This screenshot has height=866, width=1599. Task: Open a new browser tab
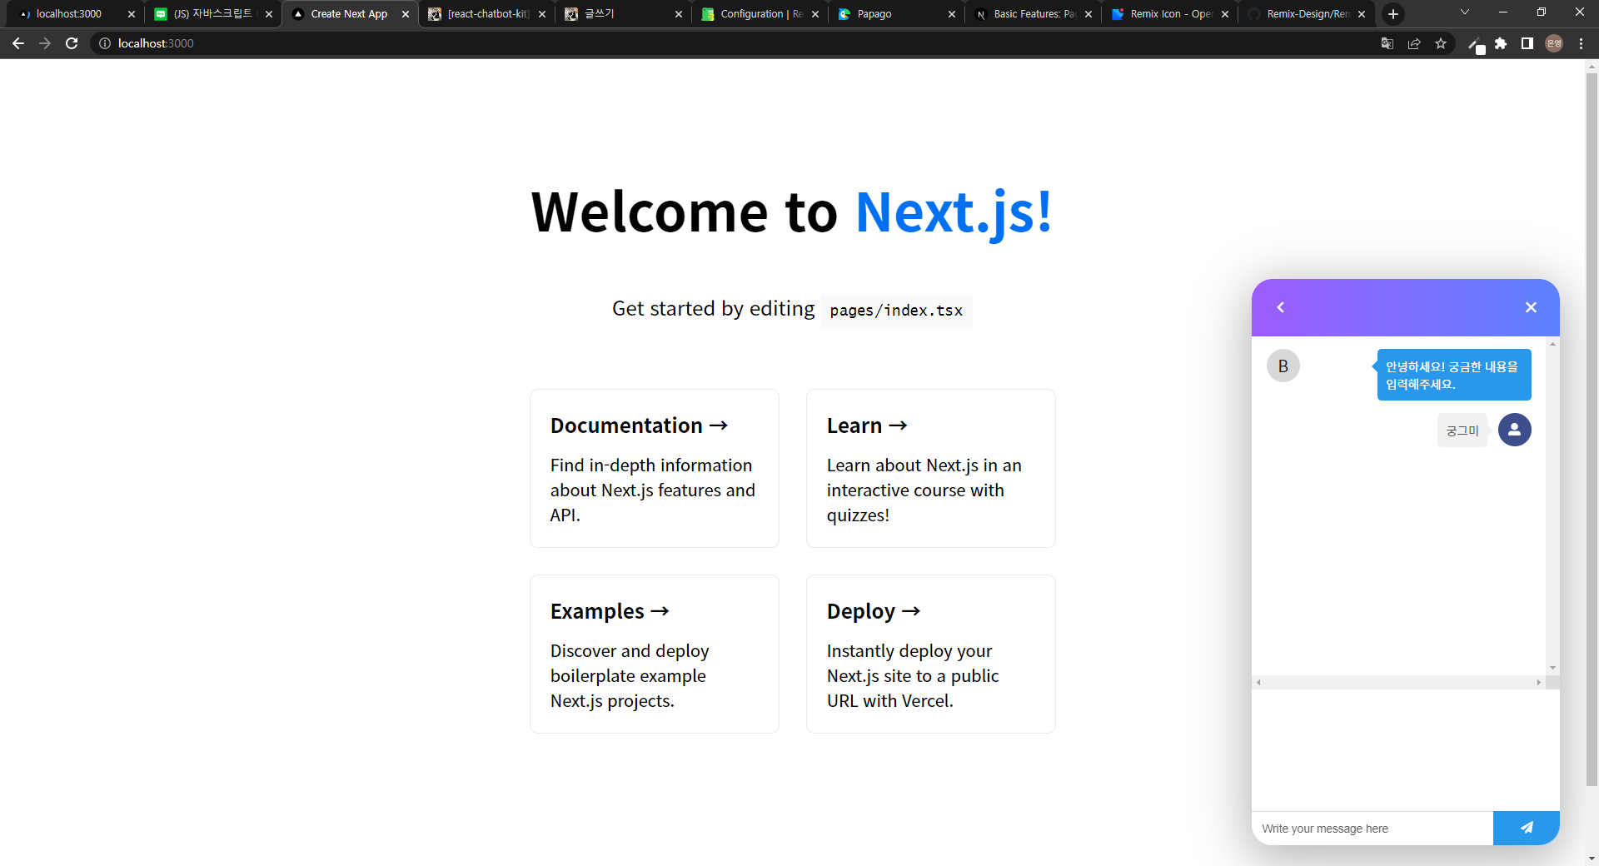point(1393,14)
